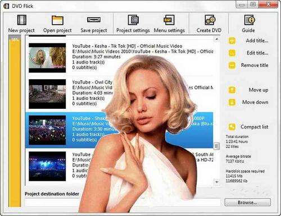Open project folder icon
Screen dimensions: 281x216
point(57,20)
